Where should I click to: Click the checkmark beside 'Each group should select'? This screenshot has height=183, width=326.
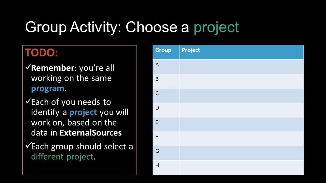click(x=28, y=146)
